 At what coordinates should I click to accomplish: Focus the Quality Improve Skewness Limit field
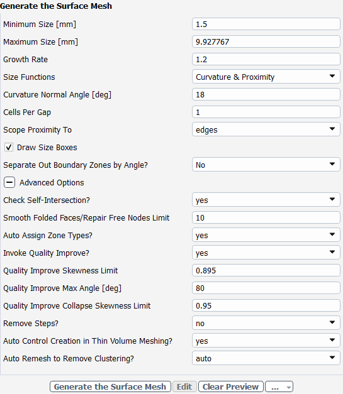pyautogui.click(x=266, y=270)
